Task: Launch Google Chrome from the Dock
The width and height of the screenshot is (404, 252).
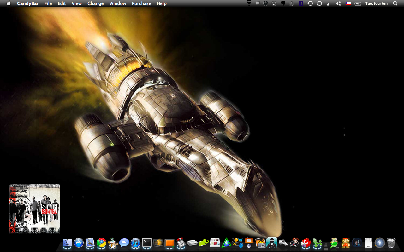Action: (x=101, y=243)
